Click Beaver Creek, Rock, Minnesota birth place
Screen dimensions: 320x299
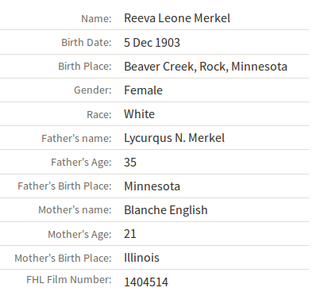click(206, 67)
